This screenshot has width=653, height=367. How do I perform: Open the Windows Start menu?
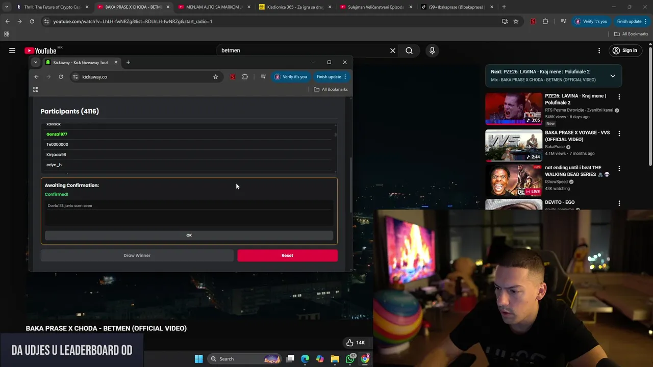(x=198, y=359)
